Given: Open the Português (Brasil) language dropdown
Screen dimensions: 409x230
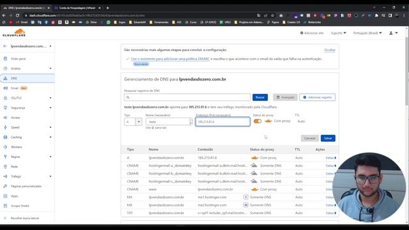Looking at the screenshot, I should (367, 33).
